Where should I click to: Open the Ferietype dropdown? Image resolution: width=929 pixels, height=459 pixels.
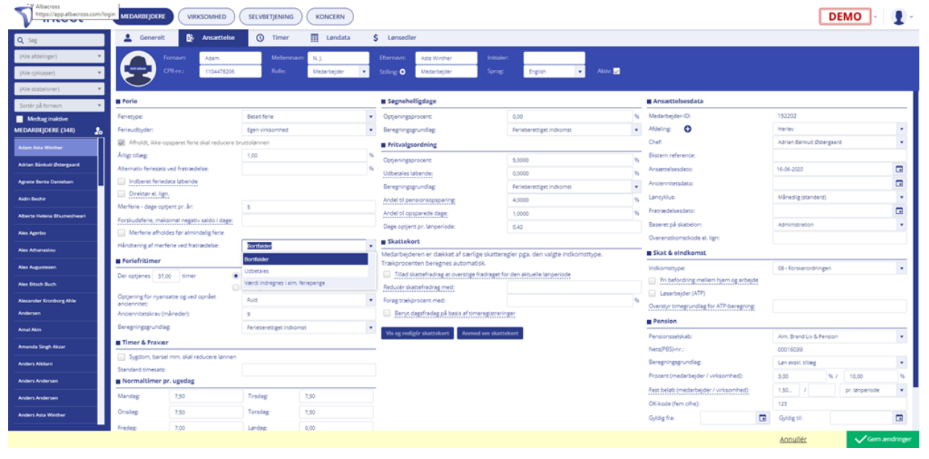point(309,117)
